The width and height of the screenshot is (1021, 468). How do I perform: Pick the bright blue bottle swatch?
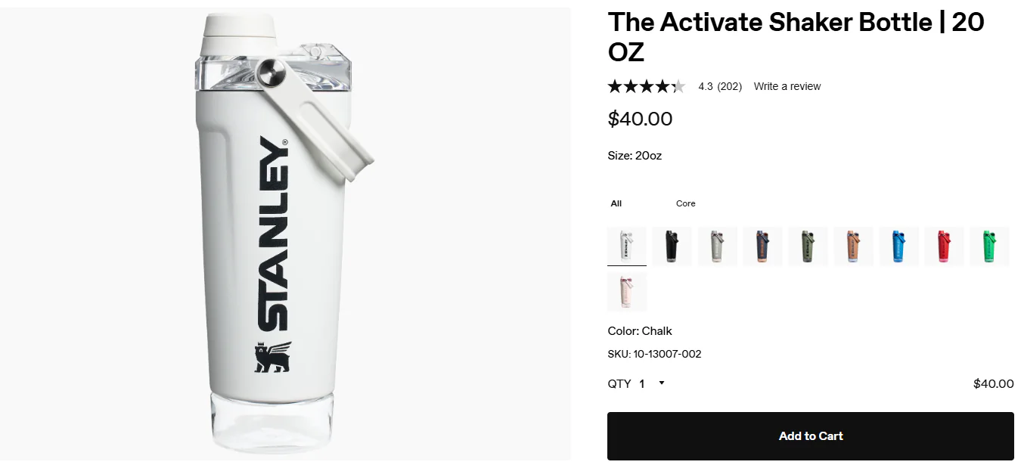[x=898, y=246]
